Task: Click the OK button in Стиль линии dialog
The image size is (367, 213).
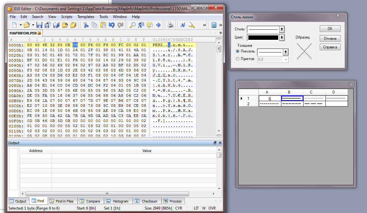Action: coord(330,28)
